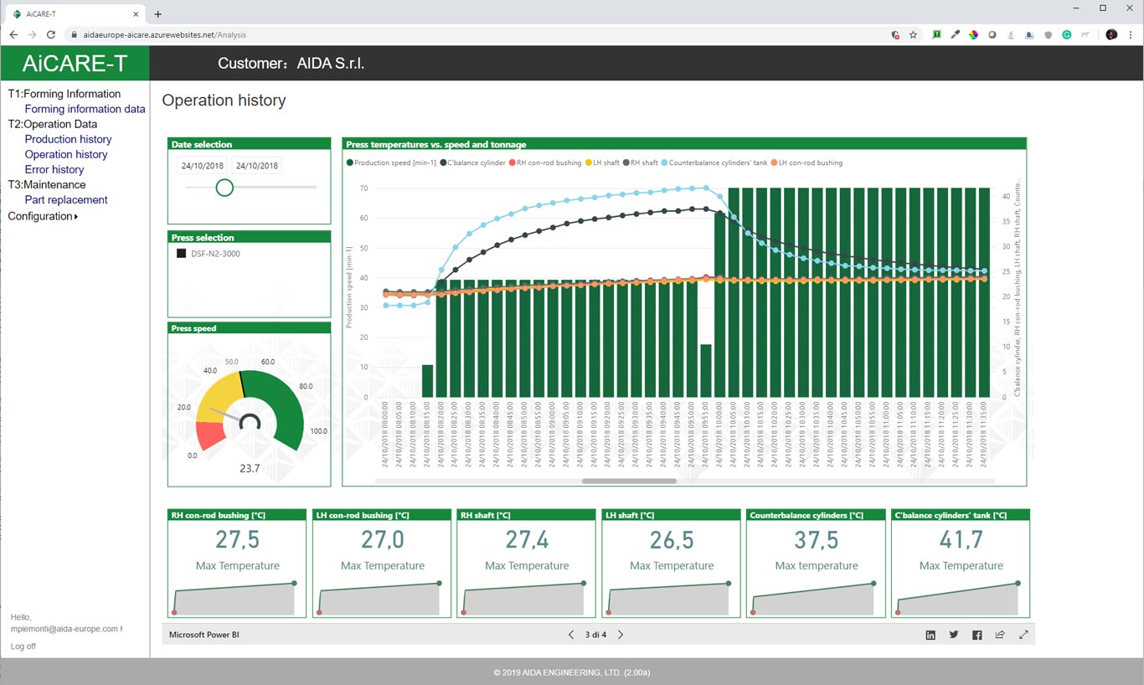This screenshot has height=685, width=1144.
Task: Open Production history page
Action: click(x=68, y=139)
